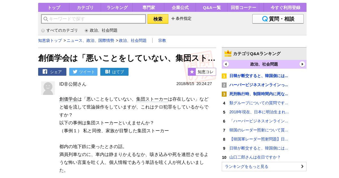Bookmark with the はてブ button
The height and width of the screenshot is (178, 339).
(114, 72)
